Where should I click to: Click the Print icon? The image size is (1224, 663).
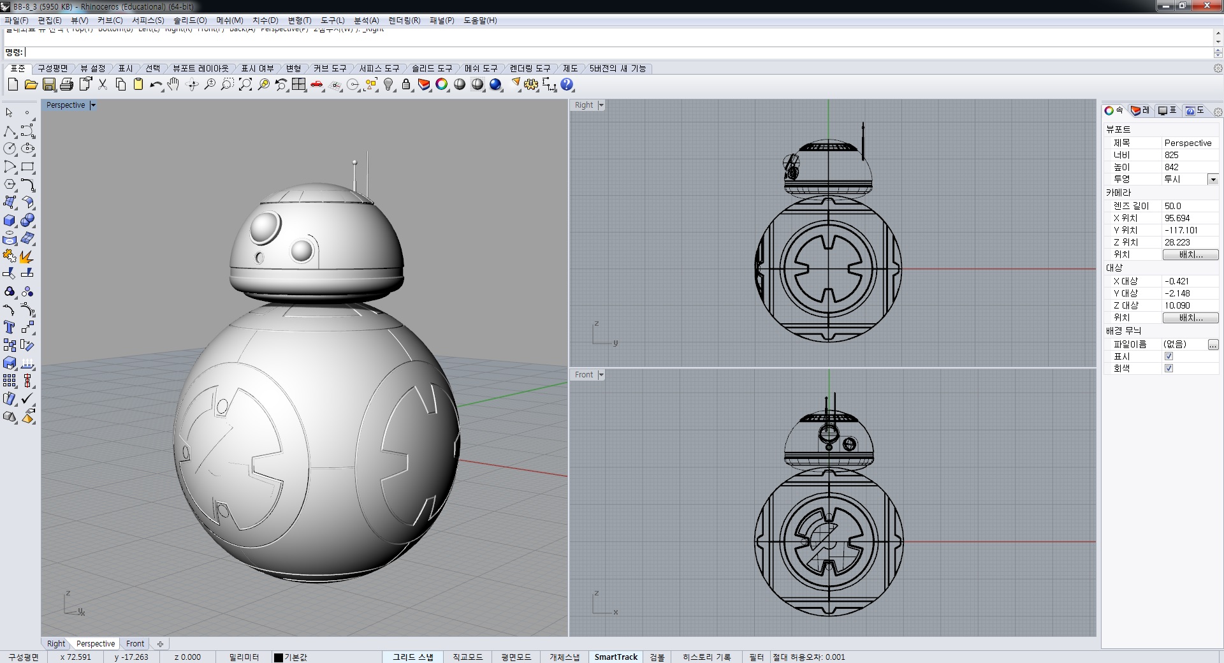point(66,84)
